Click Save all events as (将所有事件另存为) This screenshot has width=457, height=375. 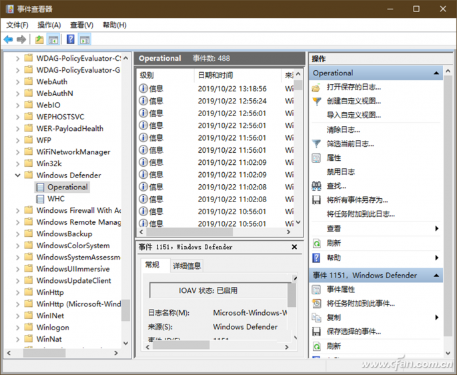357,200
